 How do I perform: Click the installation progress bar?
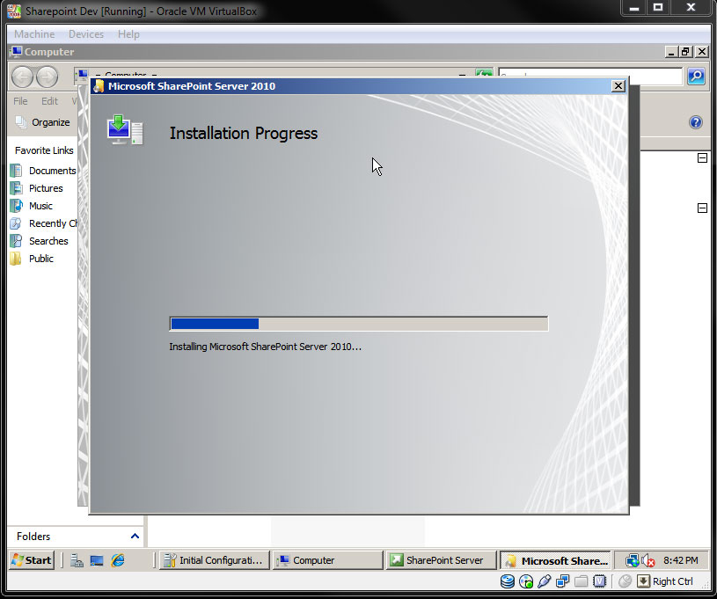point(359,324)
